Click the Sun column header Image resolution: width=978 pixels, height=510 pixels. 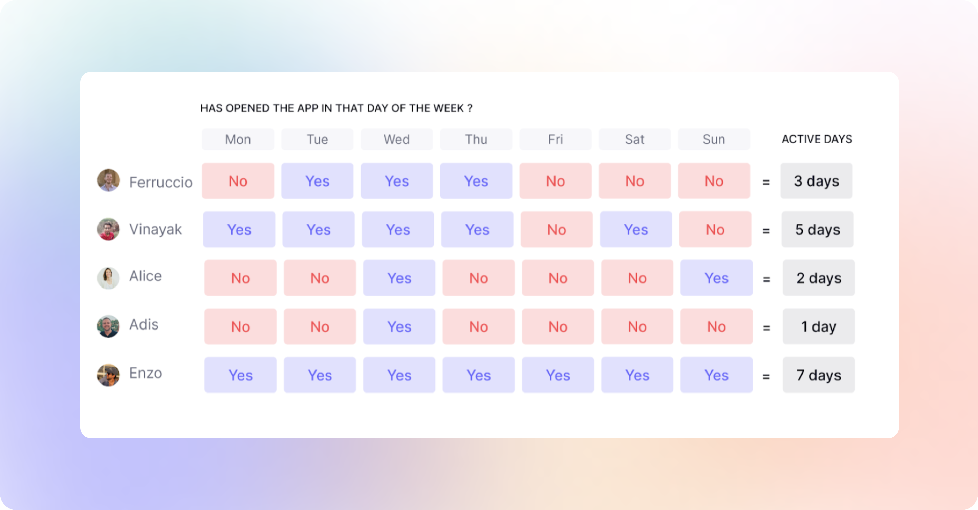[714, 140]
